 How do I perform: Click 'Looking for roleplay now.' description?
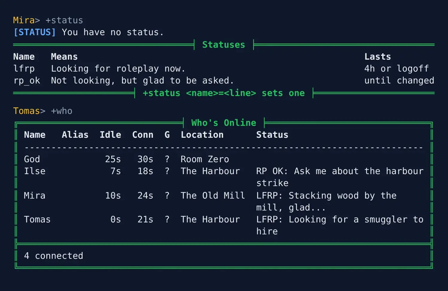coord(118,69)
